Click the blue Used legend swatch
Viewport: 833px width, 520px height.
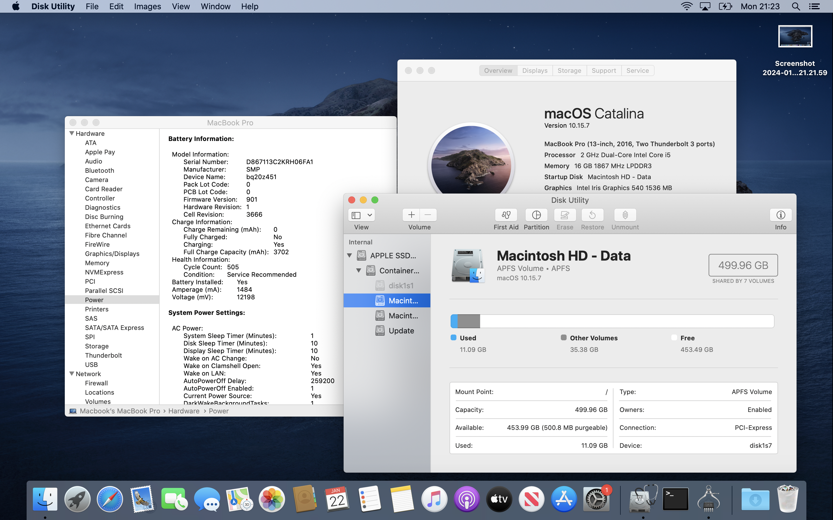tap(453, 337)
